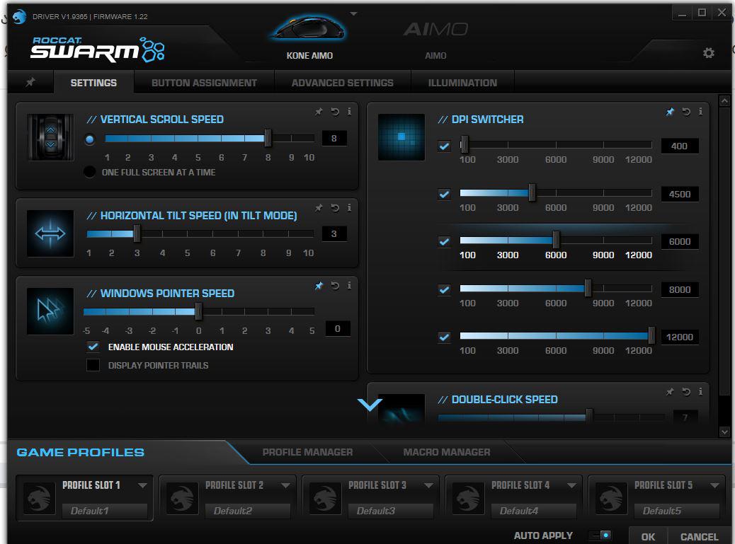Reset the Horizontal Tilt Speed panel

tap(334, 208)
